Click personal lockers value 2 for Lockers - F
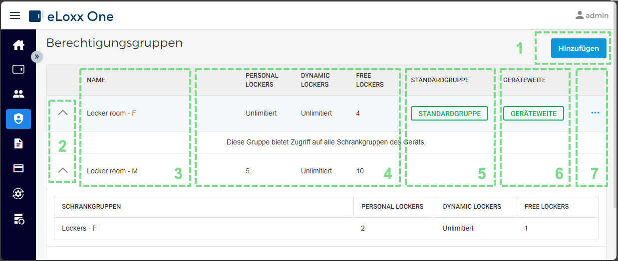The height and width of the screenshot is (261, 618). (x=363, y=229)
